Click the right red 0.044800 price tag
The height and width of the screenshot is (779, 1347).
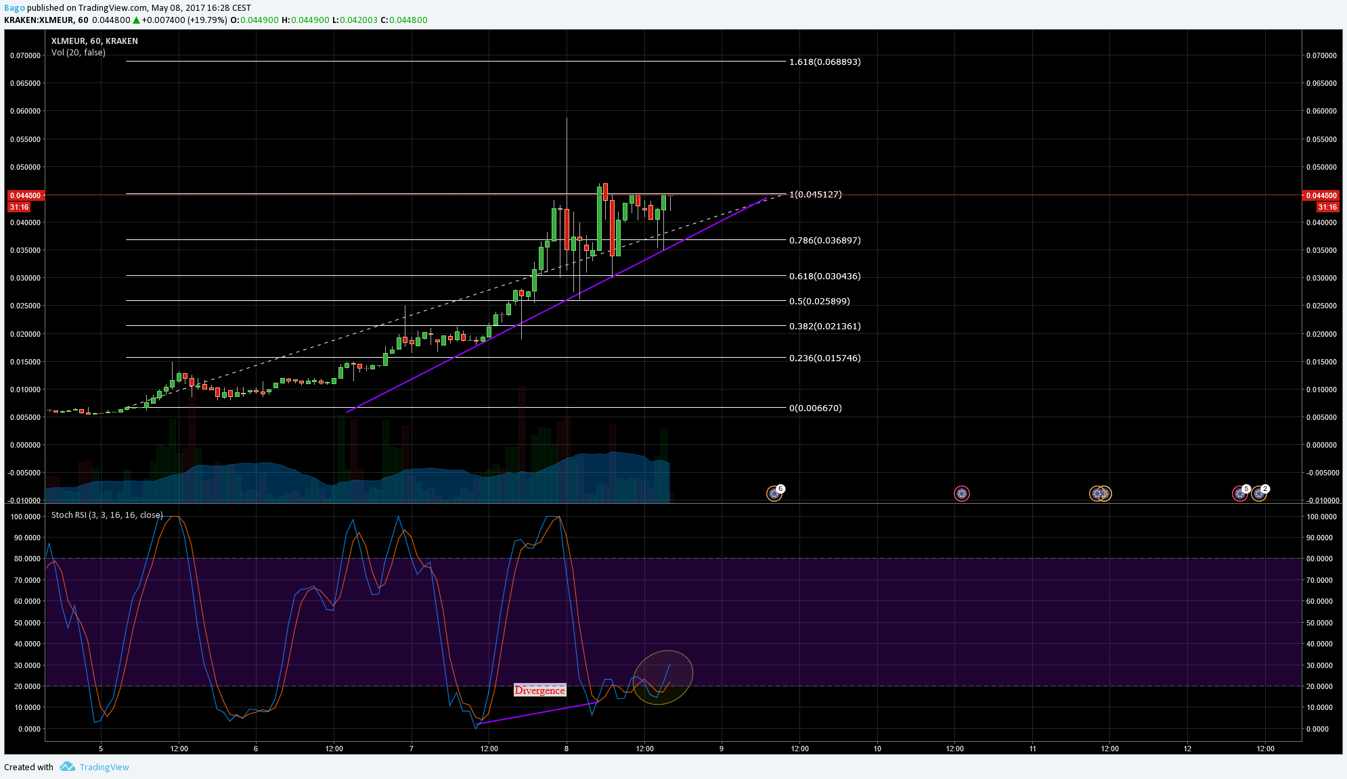pyautogui.click(x=1321, y=195)
